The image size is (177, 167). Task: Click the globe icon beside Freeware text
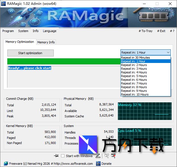coord(6,164)
